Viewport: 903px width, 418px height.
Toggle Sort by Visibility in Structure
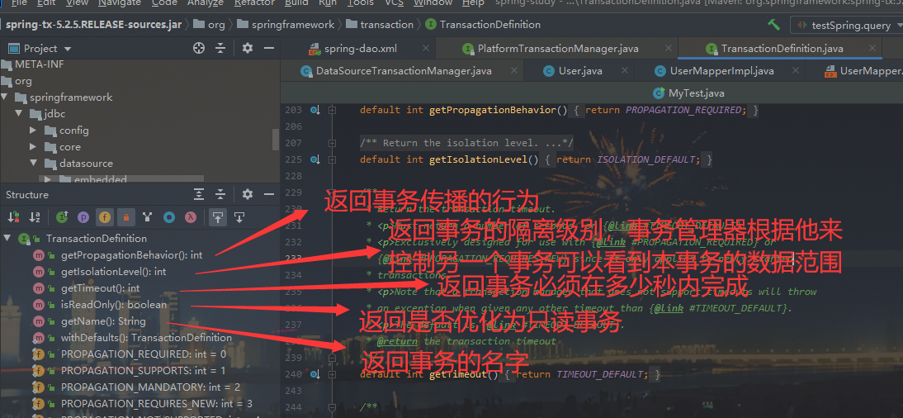coord(13,217)
